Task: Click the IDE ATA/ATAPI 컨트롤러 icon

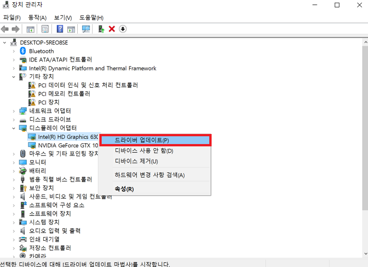Action: point(23,60)
